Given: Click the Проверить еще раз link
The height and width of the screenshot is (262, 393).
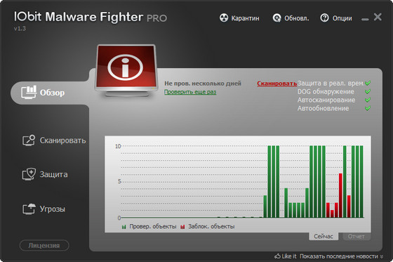Looking at the screenshot, I should [190, 92].
